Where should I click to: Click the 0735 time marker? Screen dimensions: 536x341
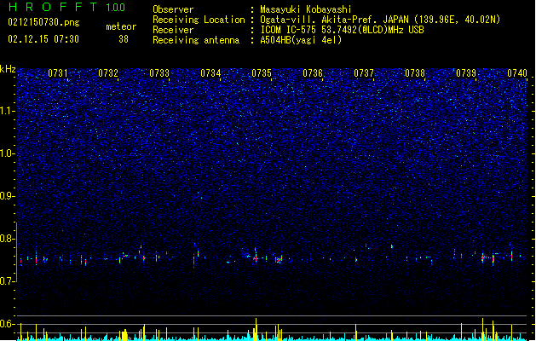tap(262, 73)
